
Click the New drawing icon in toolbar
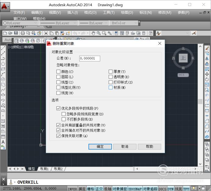(x=5, y=33)
